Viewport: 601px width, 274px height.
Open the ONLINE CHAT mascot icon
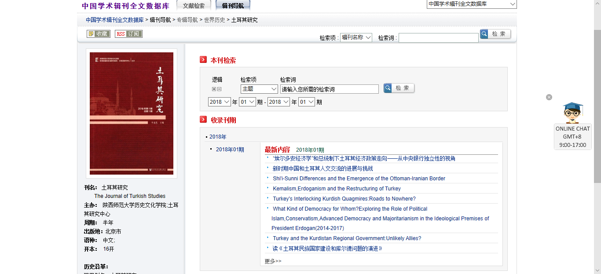pos(572,113)
